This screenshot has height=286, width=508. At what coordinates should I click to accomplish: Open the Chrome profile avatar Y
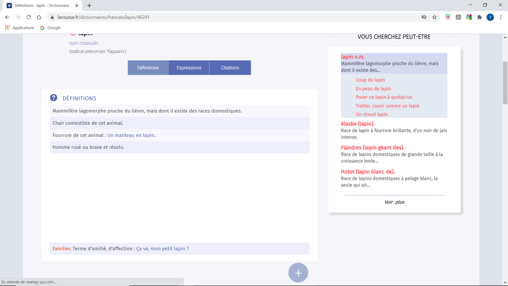click(x=490, y=17)
